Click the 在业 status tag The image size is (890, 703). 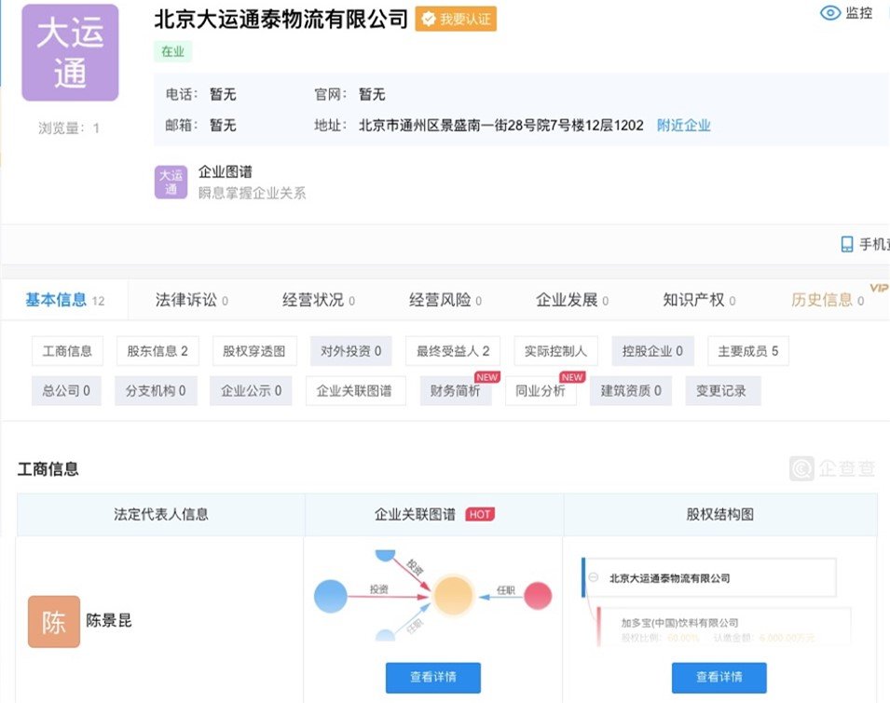[172, 51]
